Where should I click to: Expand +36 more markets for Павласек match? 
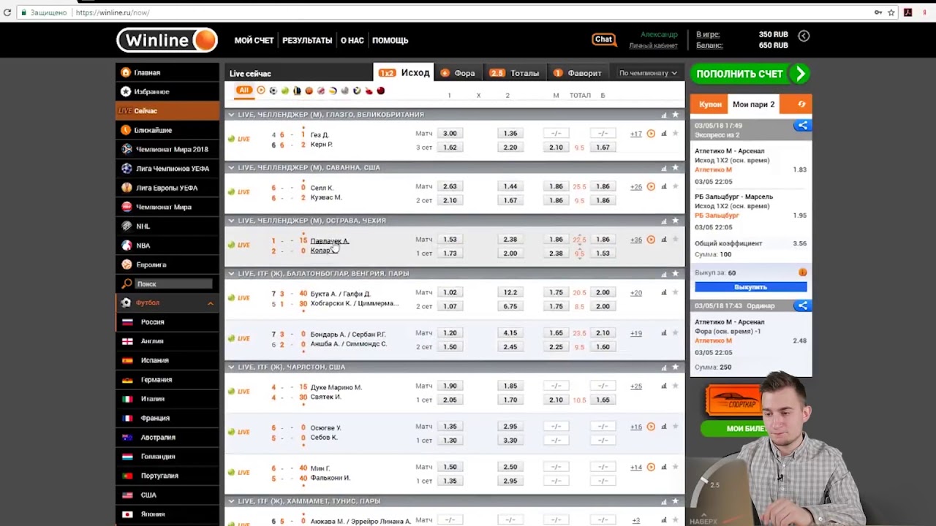pos(636,240)
